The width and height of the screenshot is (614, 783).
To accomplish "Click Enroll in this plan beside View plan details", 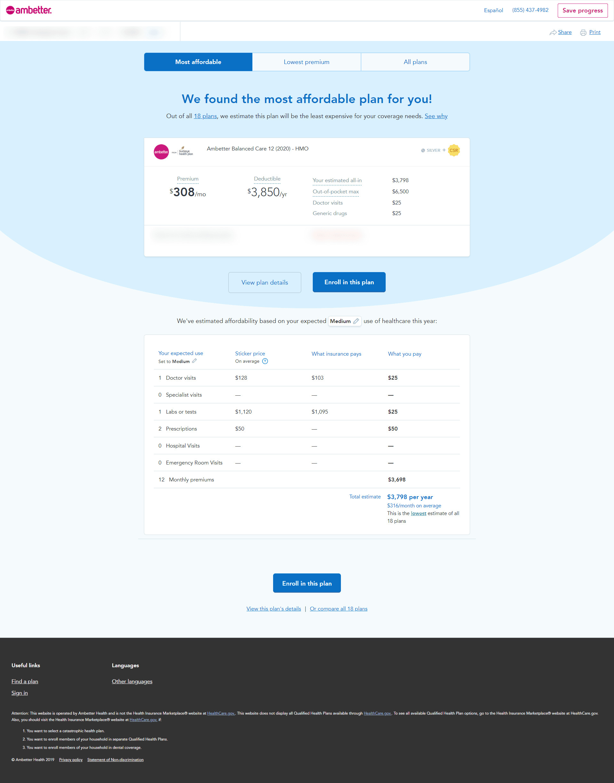I will click(349, 282).
